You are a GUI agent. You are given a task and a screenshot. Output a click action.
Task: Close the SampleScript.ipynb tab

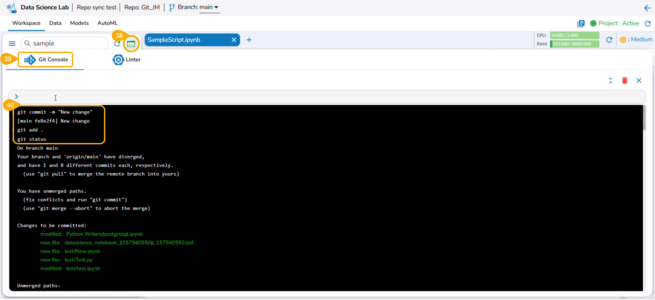[234, 40]
